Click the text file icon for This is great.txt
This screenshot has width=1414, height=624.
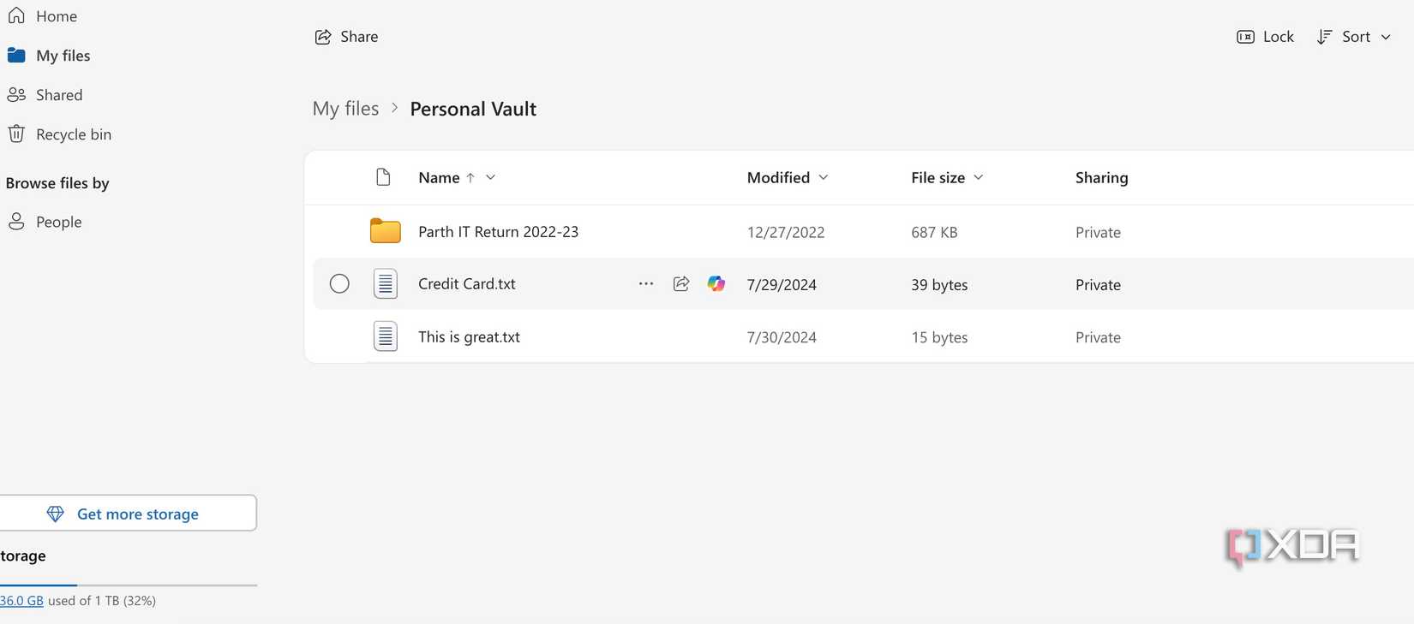(x=386, y=336)
